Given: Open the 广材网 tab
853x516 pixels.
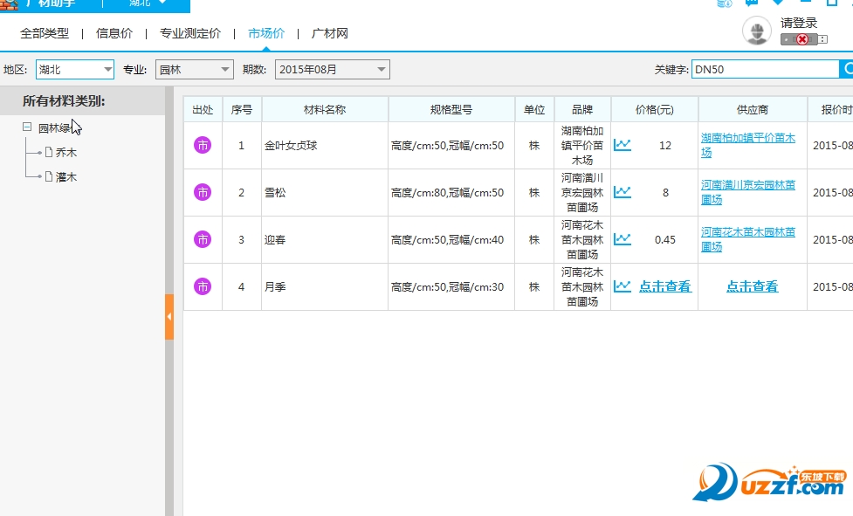Looking at the screenshot, I should tap(330, 33).
